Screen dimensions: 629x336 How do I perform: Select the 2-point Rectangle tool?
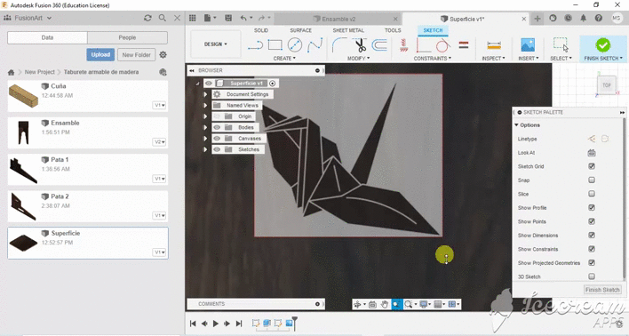275,44
